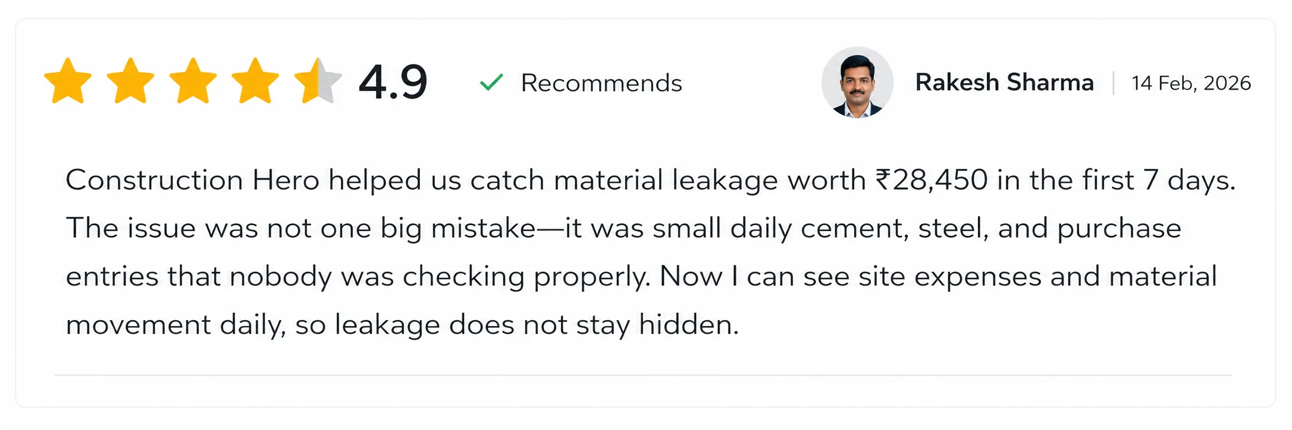Viewport: 1292px width, 430px height.
Task: Click the first gold rating star
Action: tap(68, 81)
